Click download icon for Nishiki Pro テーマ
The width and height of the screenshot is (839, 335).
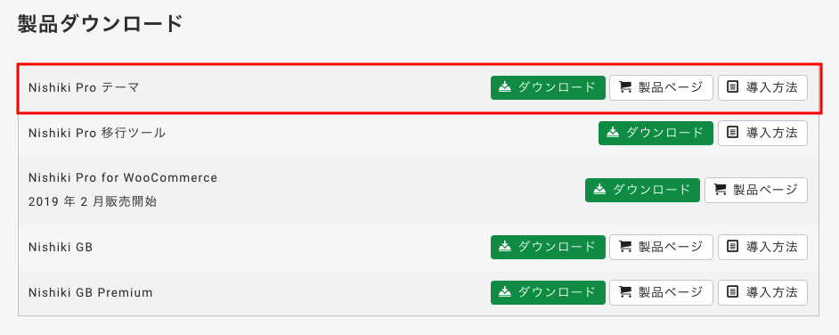pyautogui.click(x=505, y=87)
